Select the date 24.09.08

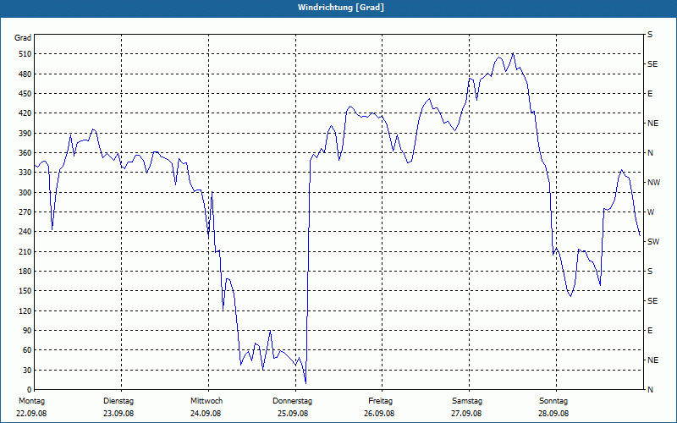(x=206, y=414)
